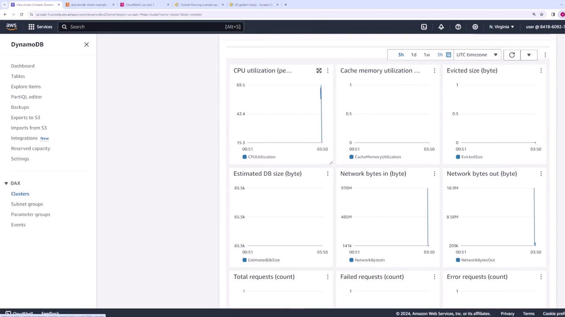
Task: Open Backups in the sidebar
Action: pyautogui.click(x=20, y=107)
